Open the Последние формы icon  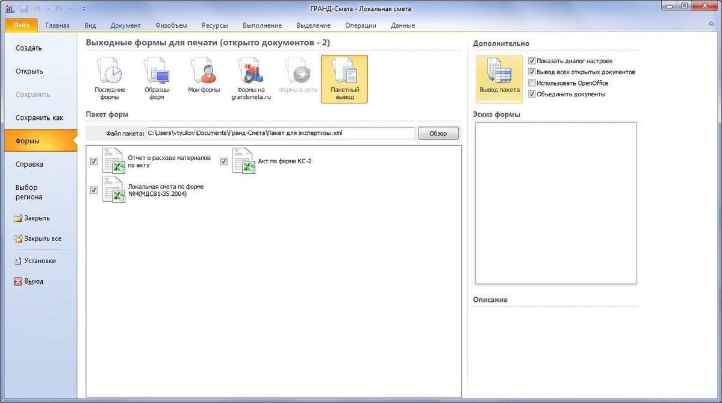coord(110,79)
